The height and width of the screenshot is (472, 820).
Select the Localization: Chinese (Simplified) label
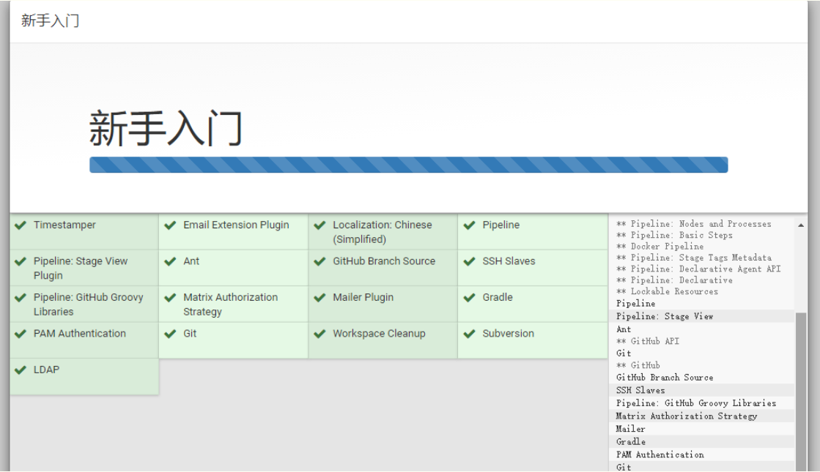pyautogui.click(x=383, y=232)
